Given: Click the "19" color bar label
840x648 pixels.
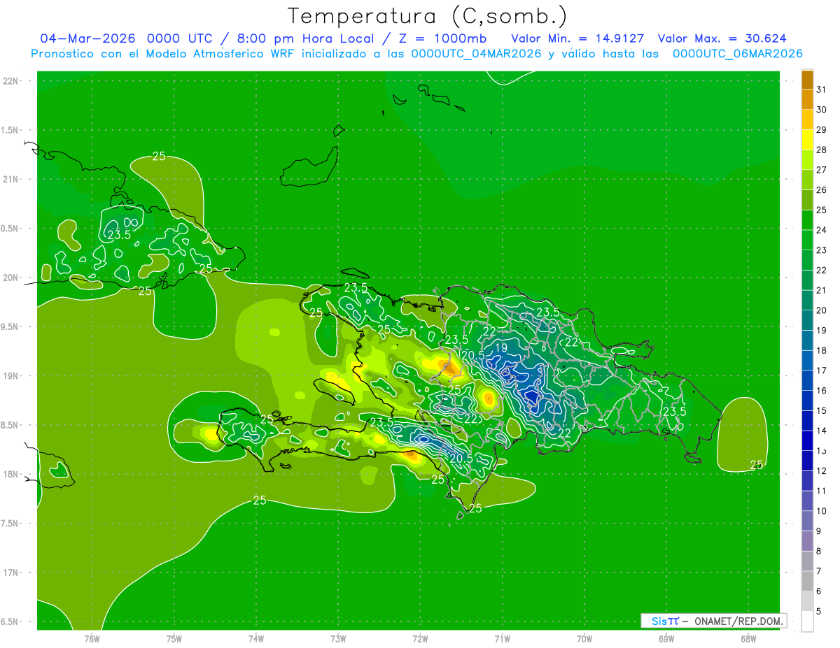Looking at the screenshot, I should point(821,330).
